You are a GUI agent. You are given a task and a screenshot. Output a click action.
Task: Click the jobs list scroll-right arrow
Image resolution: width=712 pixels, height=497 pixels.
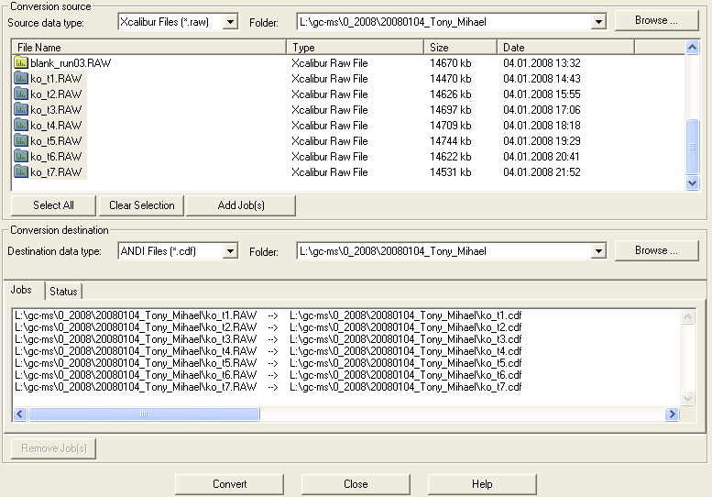[672, 414]
